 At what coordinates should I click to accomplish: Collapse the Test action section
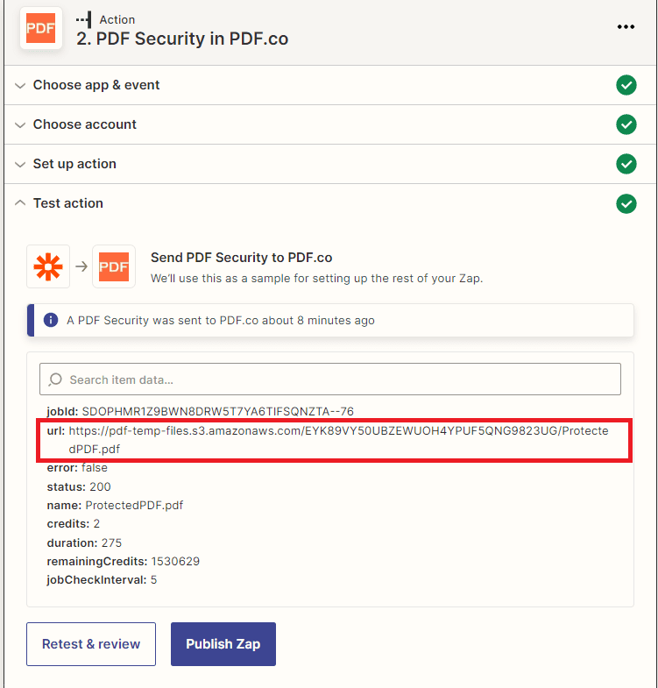(x=68, y=203)
